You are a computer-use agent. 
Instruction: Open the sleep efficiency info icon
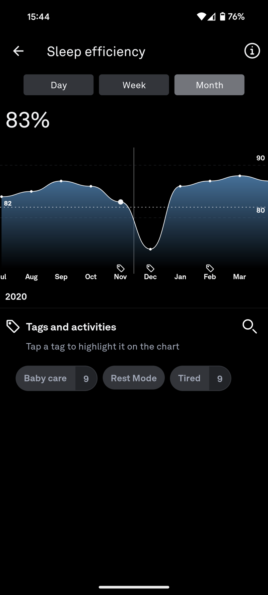click(252, 51)
